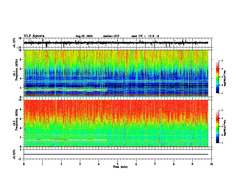Click the "8" kHz tick on ch.1 spectrogram
The image size is (238, 184).
point(21,60)
